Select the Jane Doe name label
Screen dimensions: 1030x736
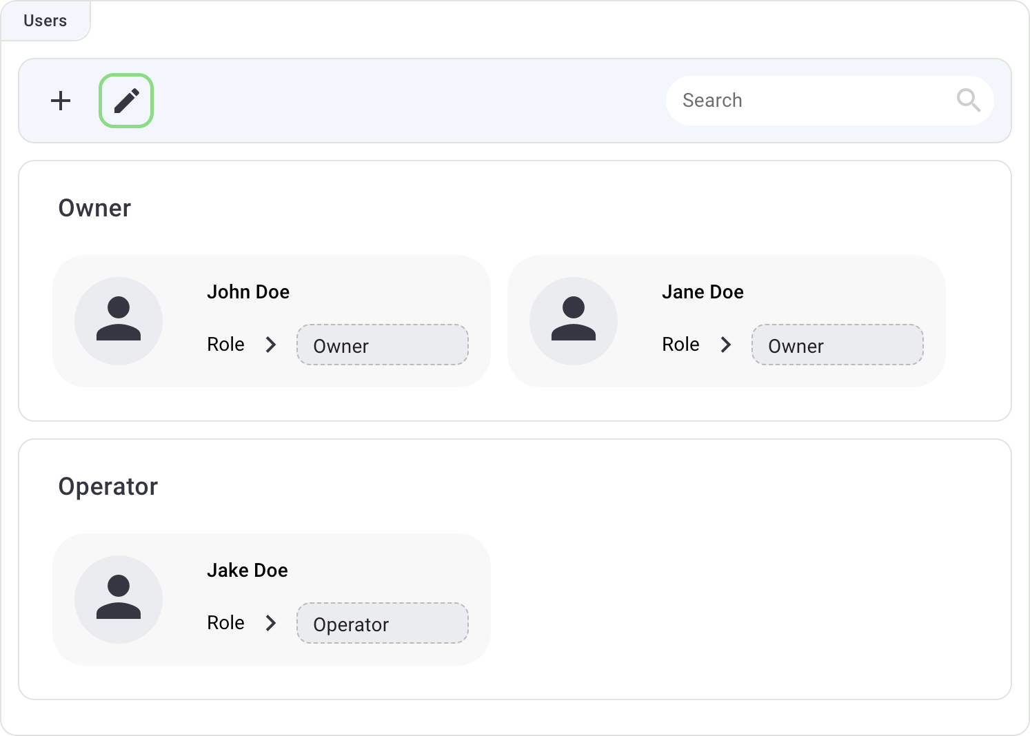[x=703, y=292]
